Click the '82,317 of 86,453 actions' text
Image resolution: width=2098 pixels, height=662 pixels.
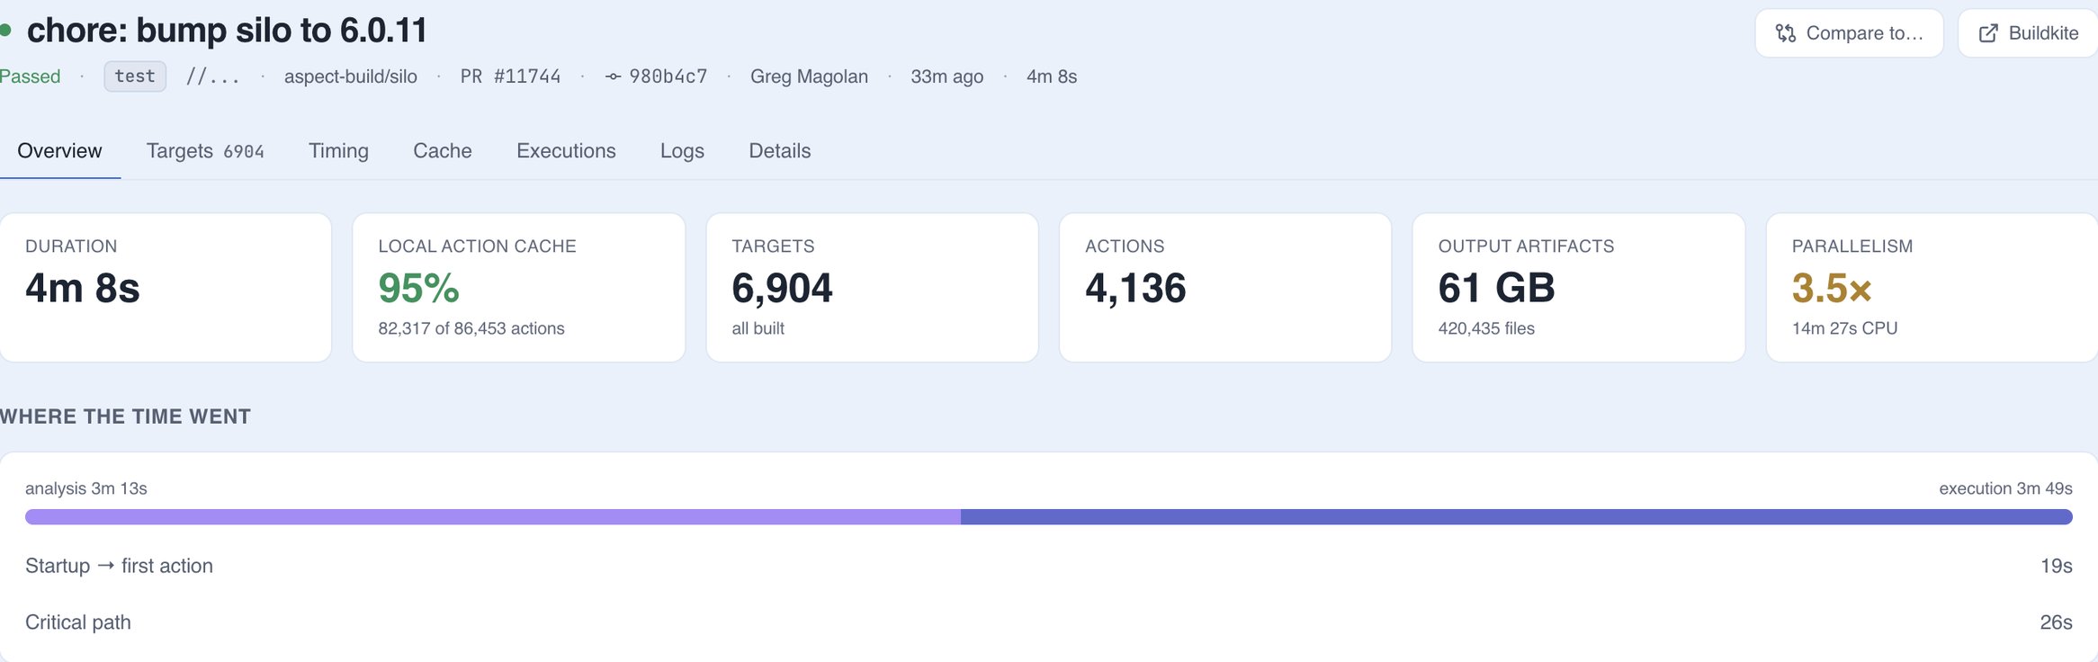point(471,328)
